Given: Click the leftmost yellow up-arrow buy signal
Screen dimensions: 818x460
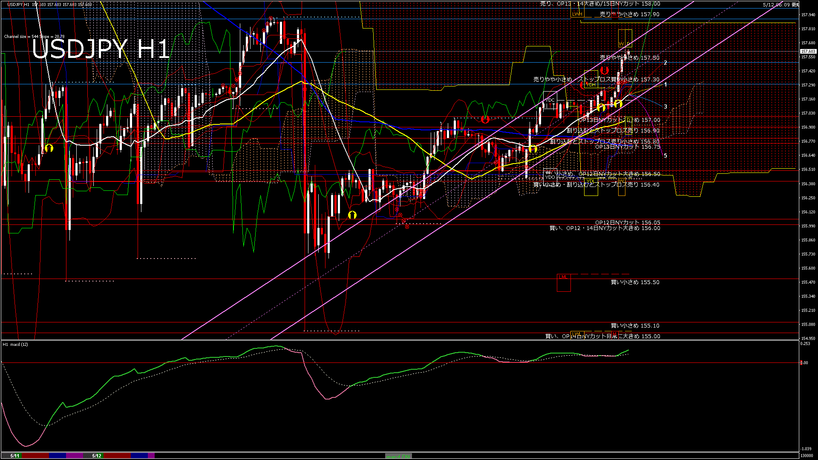Looking at the screenshot, I should click(49, 148).
